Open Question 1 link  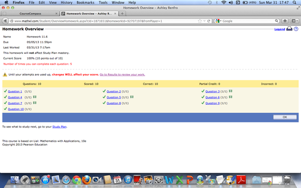(x=15, y=91)
